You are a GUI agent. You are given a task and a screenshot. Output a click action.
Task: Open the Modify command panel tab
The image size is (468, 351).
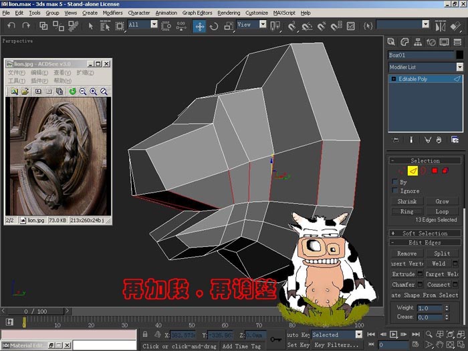tap(404, 41)
